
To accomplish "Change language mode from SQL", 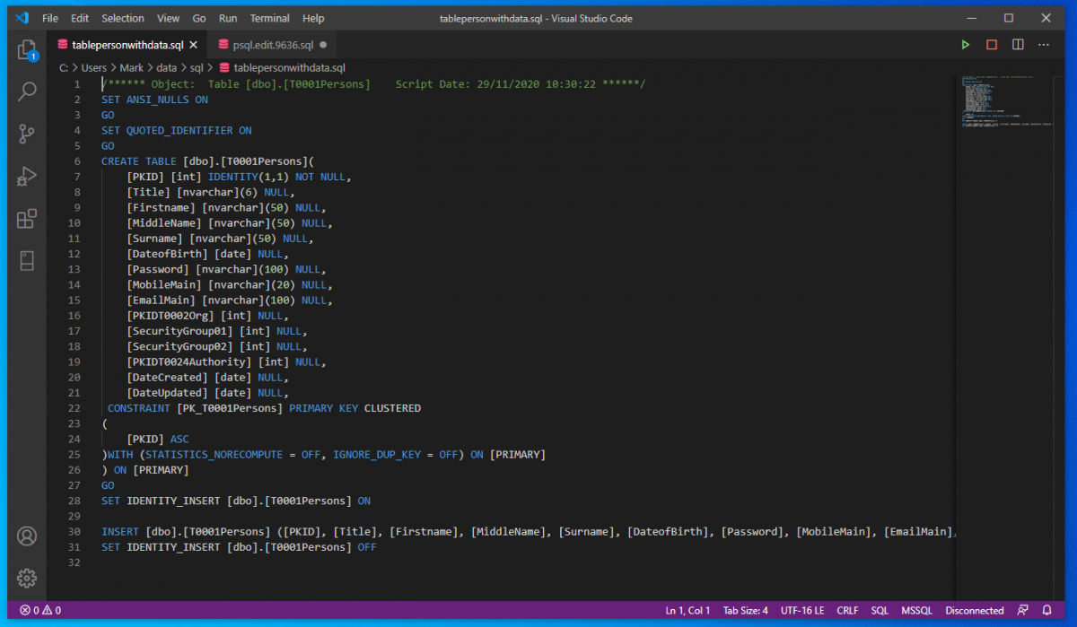I will coord(880,611).
